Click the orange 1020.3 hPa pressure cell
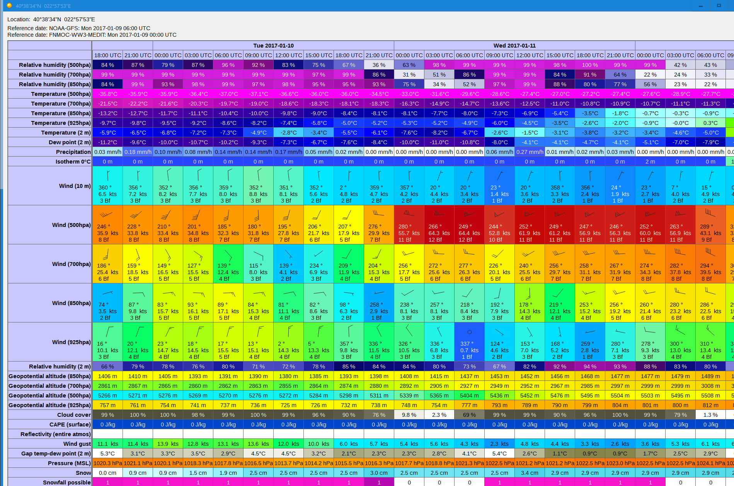The image size is (734, 486). pyautogui.click(x=107, y=463)
